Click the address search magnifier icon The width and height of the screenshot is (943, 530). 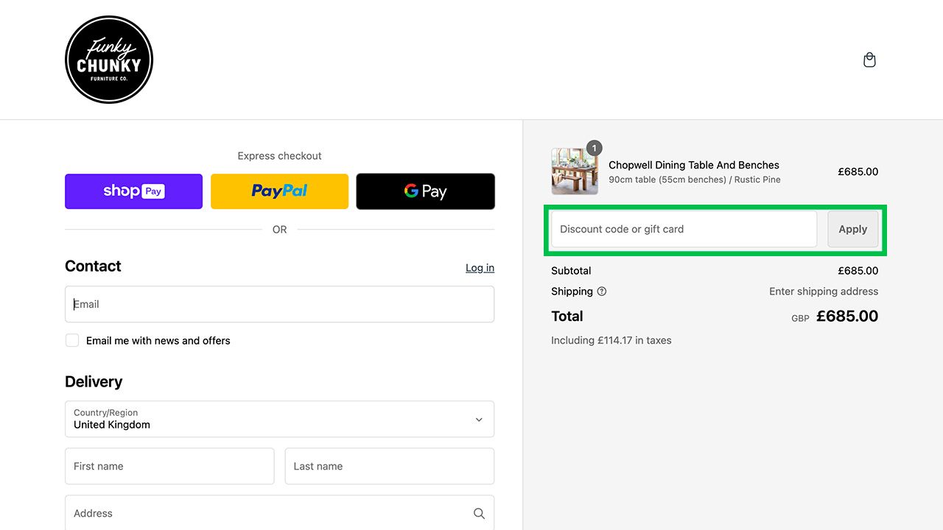tap(479, 514)
